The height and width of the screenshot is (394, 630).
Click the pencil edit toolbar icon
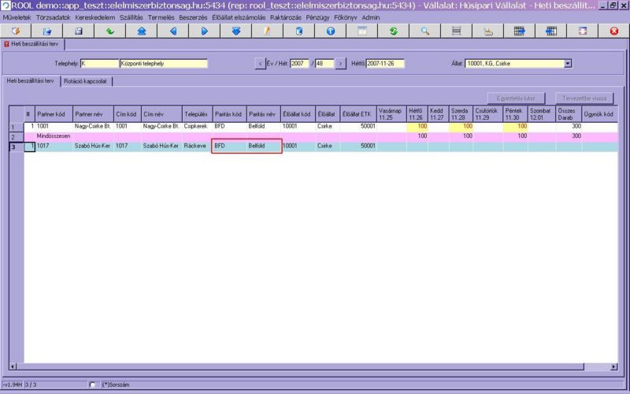(268, 32)
